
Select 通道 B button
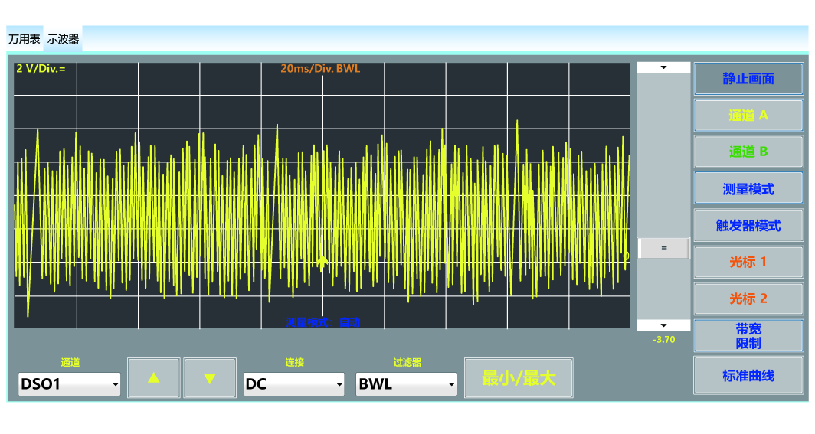(x=748, y=152)
